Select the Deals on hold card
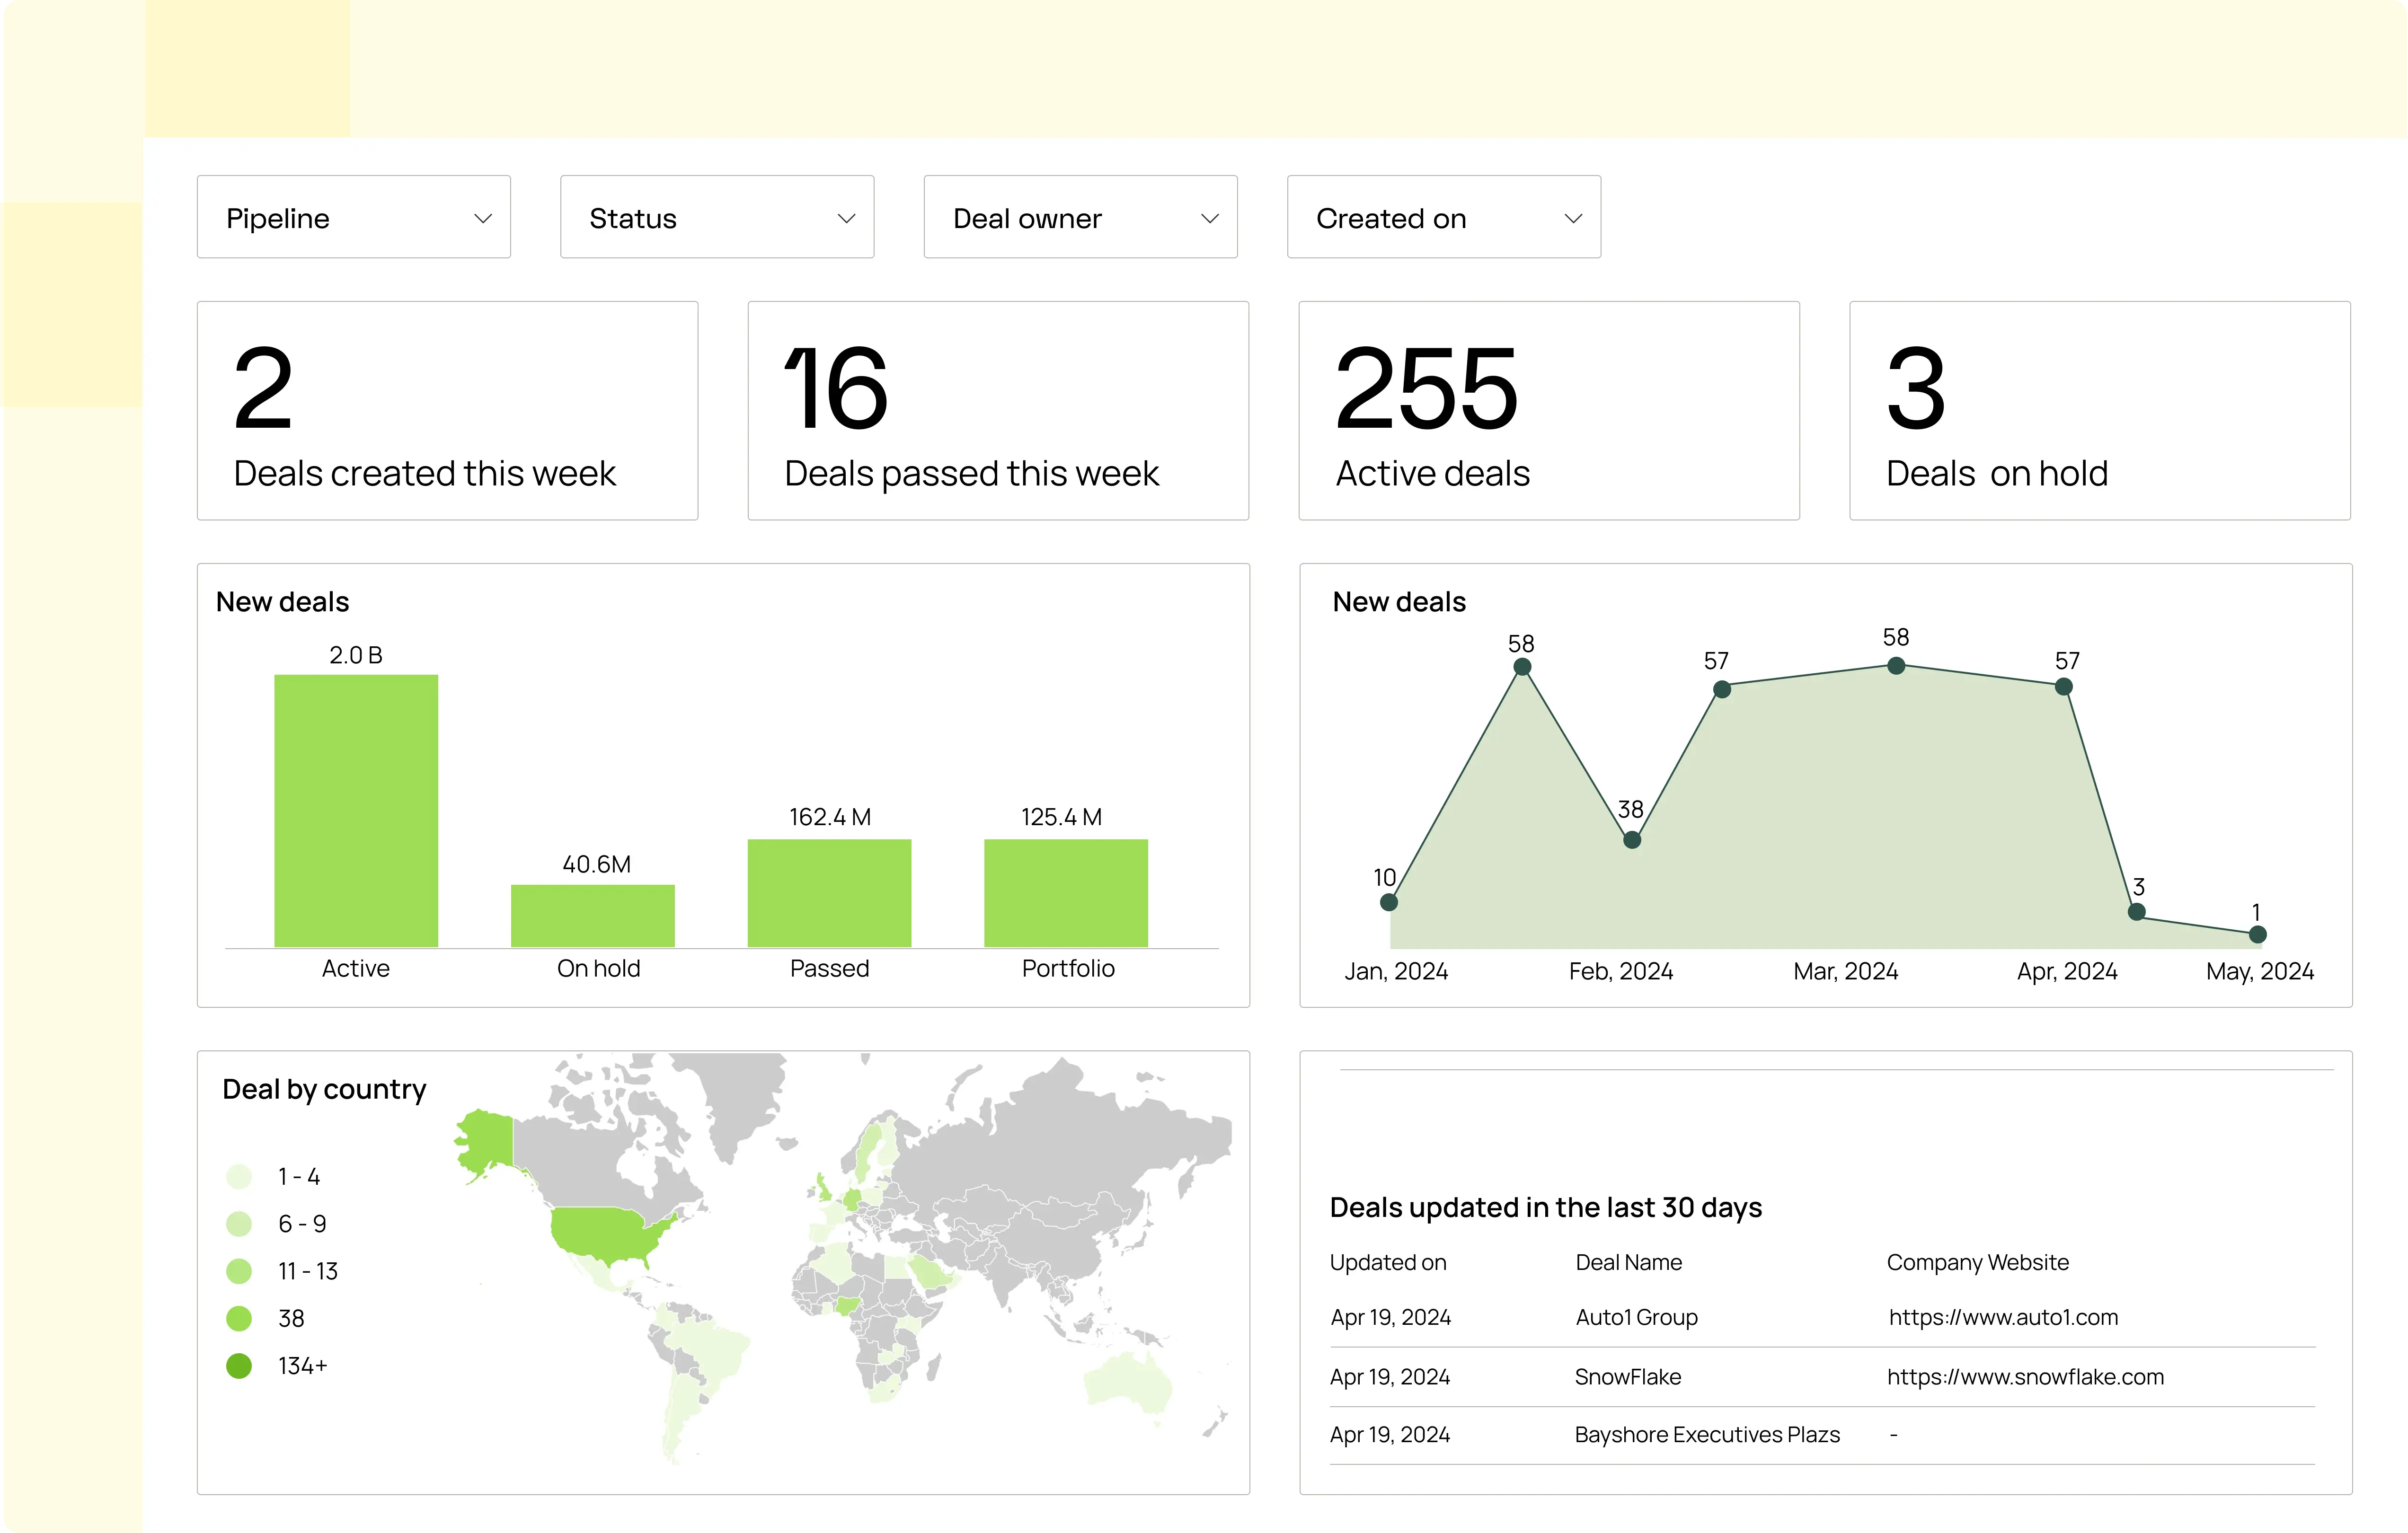Image resolution: width=2408 pixels, height=1533 pixels. tap(2100, 411)
